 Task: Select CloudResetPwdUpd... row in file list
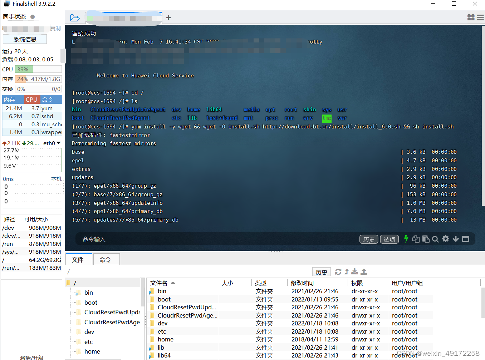[x=290, y=307]
